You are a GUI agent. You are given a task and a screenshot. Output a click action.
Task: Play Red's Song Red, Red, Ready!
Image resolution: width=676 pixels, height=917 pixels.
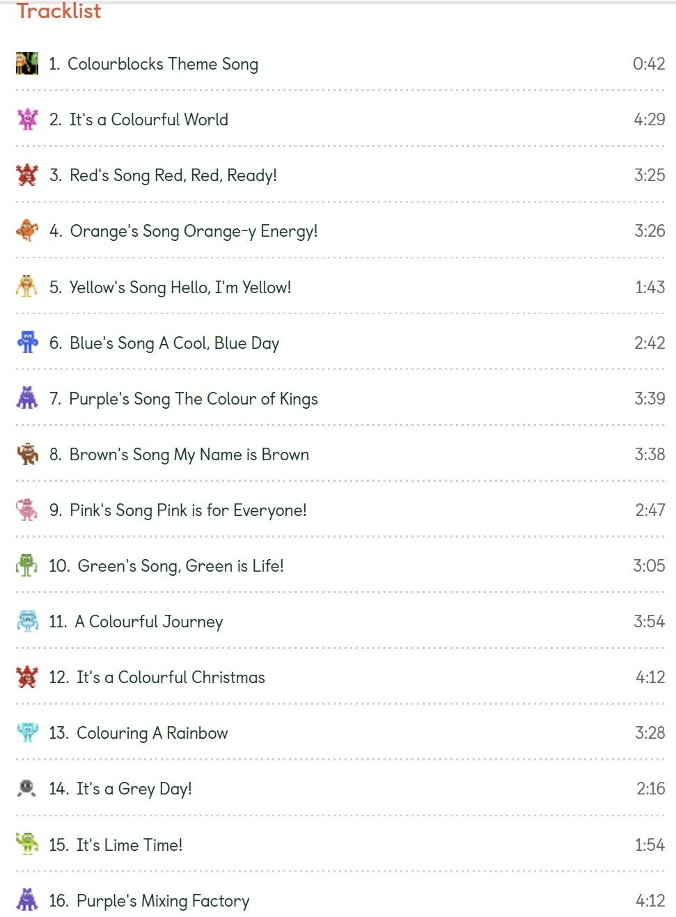[173, 175]
